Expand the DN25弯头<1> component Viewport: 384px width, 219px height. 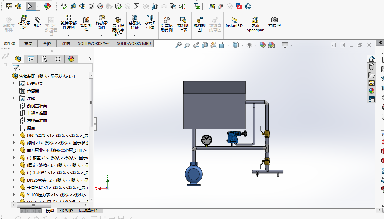click(x=14, y=135)
